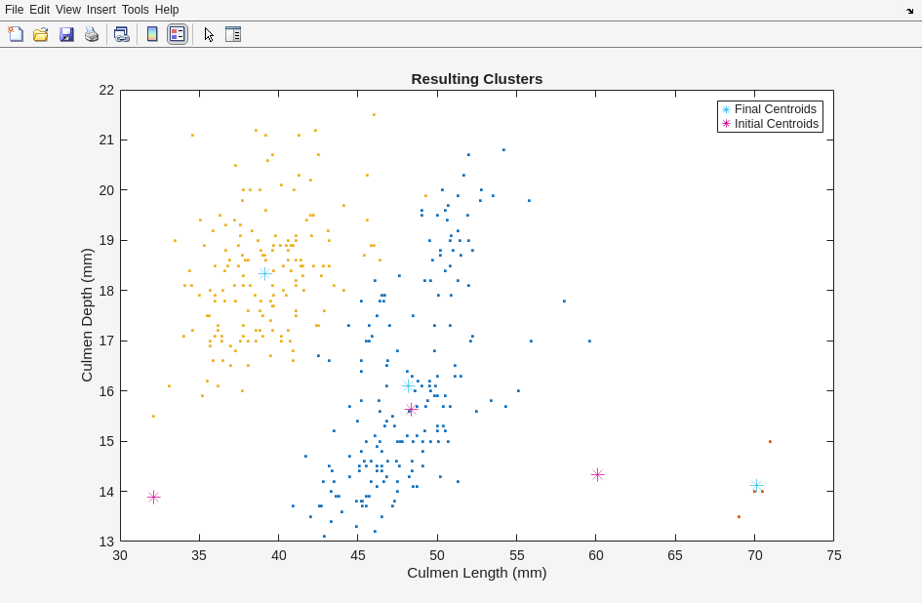Select the Culmen Length (mm) axis label

click(x=476, y=573)
